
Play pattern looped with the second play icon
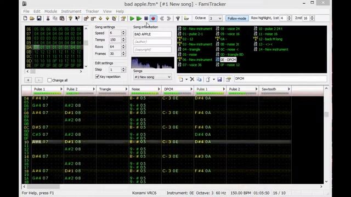point(139,18)
